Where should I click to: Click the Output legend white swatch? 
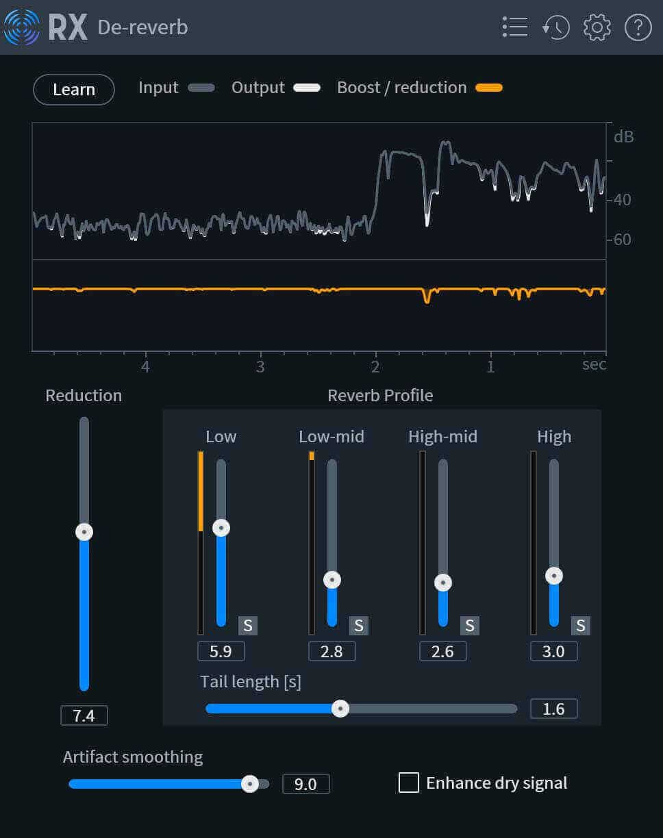[x=307, y=88]
